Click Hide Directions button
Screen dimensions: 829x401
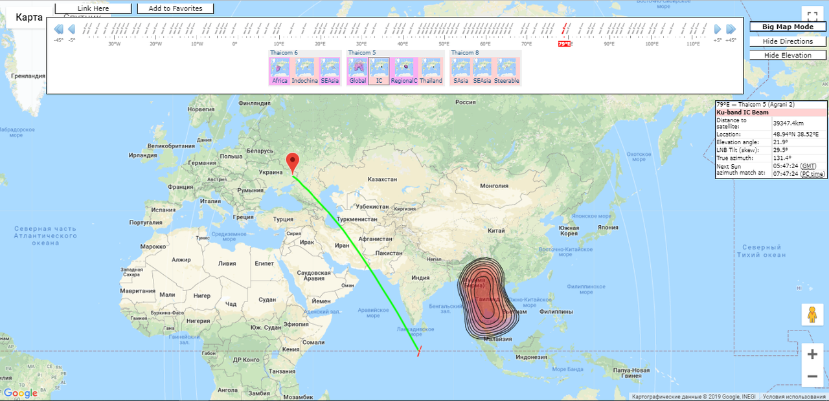(788, 41)
